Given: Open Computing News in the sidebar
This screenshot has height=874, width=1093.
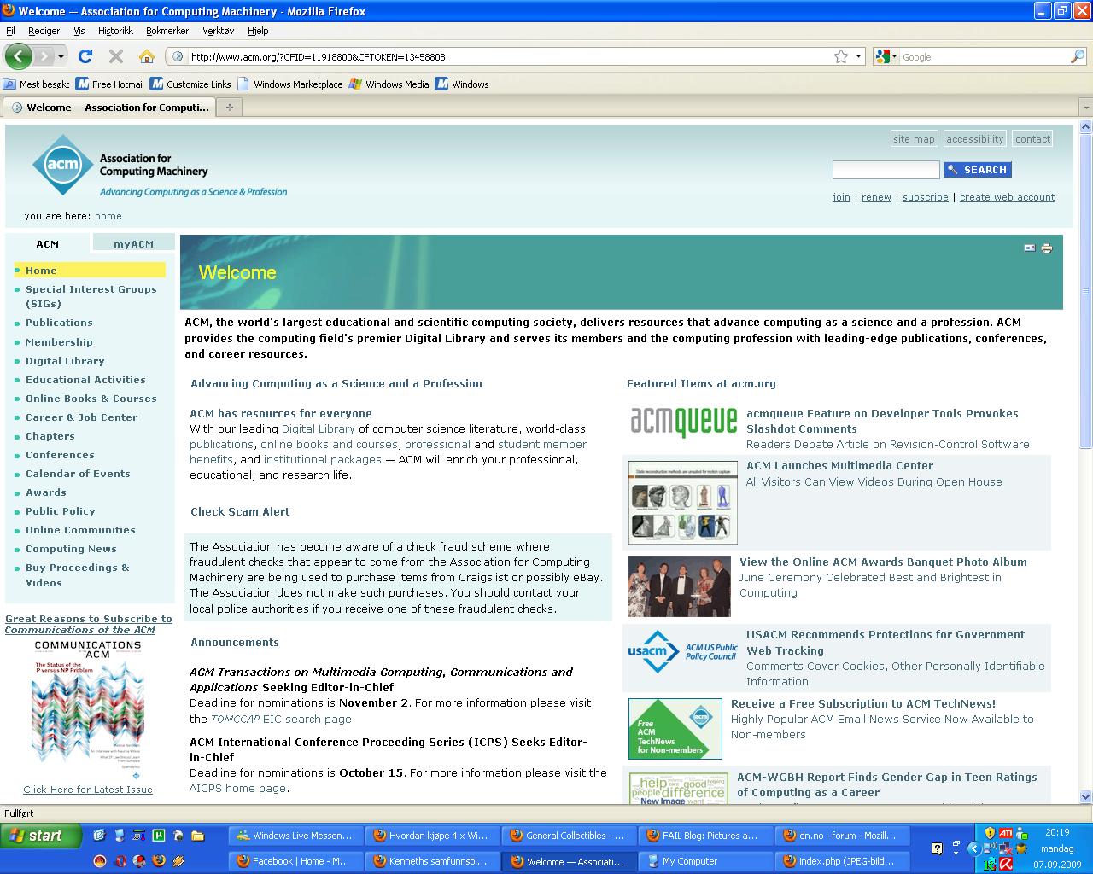Looking at the screenshot, I should [x=71, y=549].
